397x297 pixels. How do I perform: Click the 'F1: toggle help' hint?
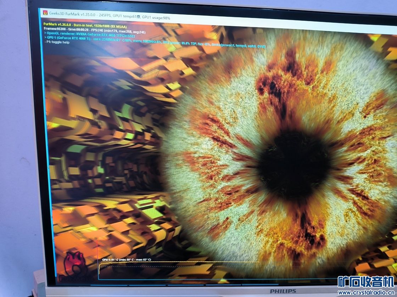coord(57,42)
